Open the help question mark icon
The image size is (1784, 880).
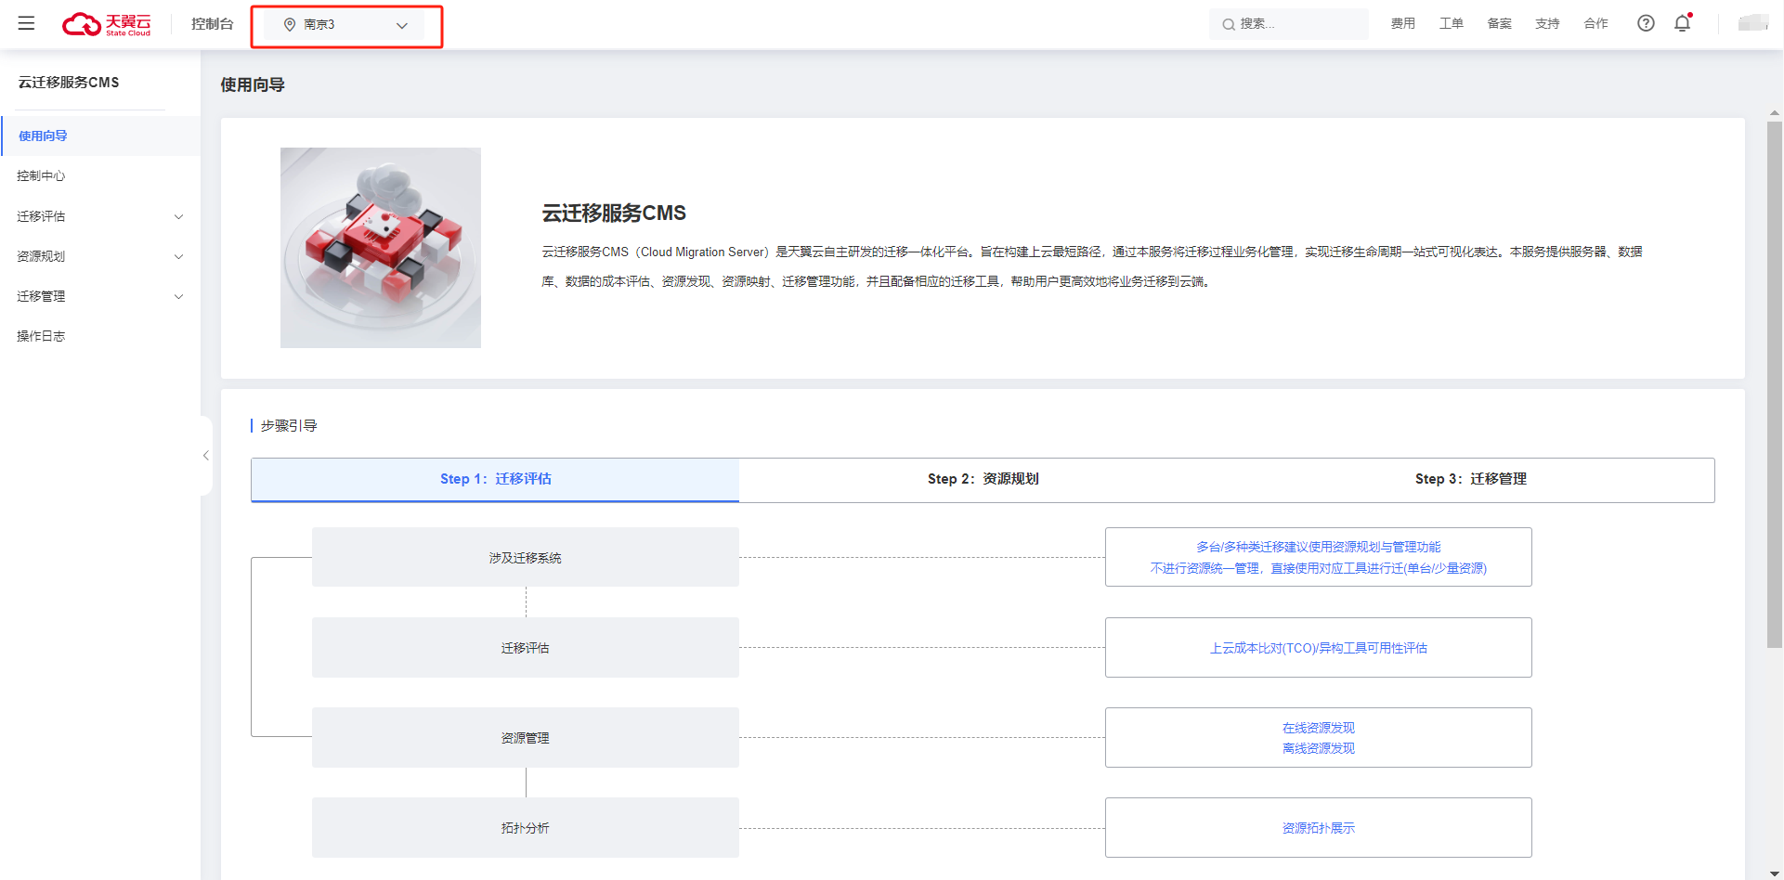[1645, 23]
